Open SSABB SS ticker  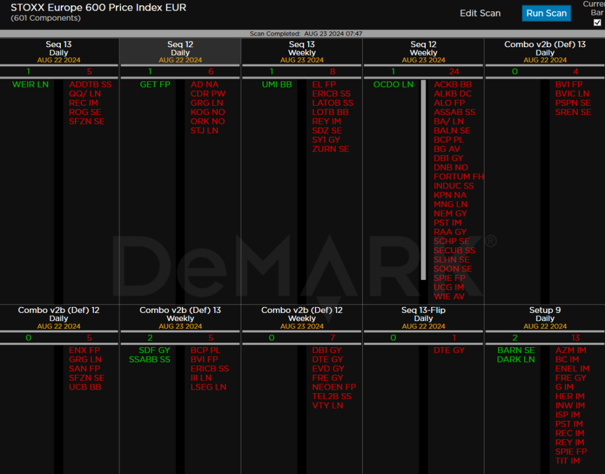149,359
